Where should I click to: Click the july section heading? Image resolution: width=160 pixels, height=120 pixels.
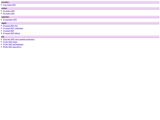80,37
